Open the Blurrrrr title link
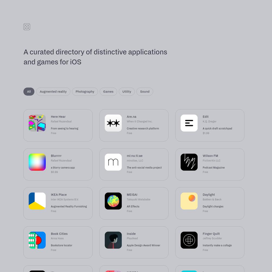 (56, 156)
